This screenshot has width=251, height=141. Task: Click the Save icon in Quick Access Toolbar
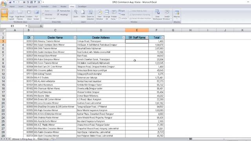10,2
